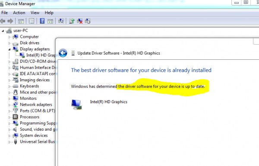Open the File menu
The height and width of the screenshot is (166, 259).
click(x=4, y=12)
